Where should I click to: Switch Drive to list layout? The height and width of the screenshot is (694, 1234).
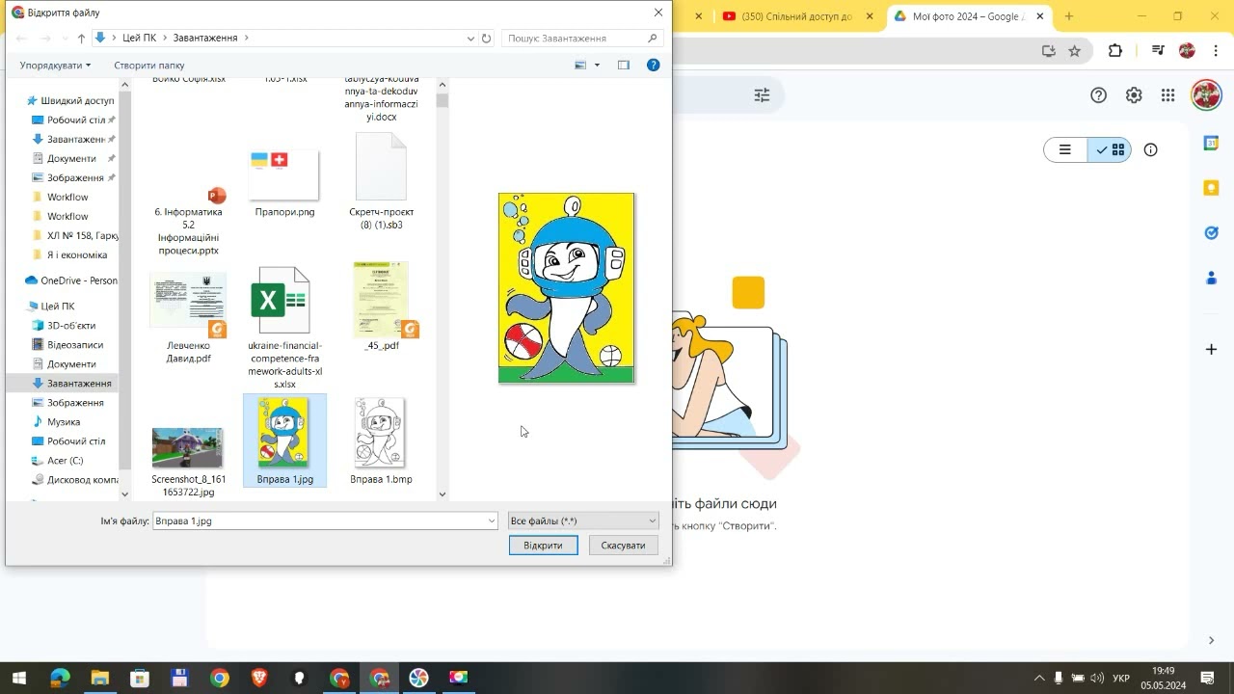pyautogui.click(x=1065, y=150)
